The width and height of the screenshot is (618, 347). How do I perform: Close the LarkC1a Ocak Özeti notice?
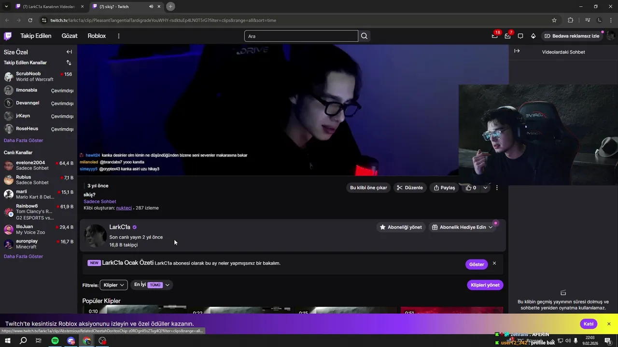pyautogui.click(x=494, y=264)
